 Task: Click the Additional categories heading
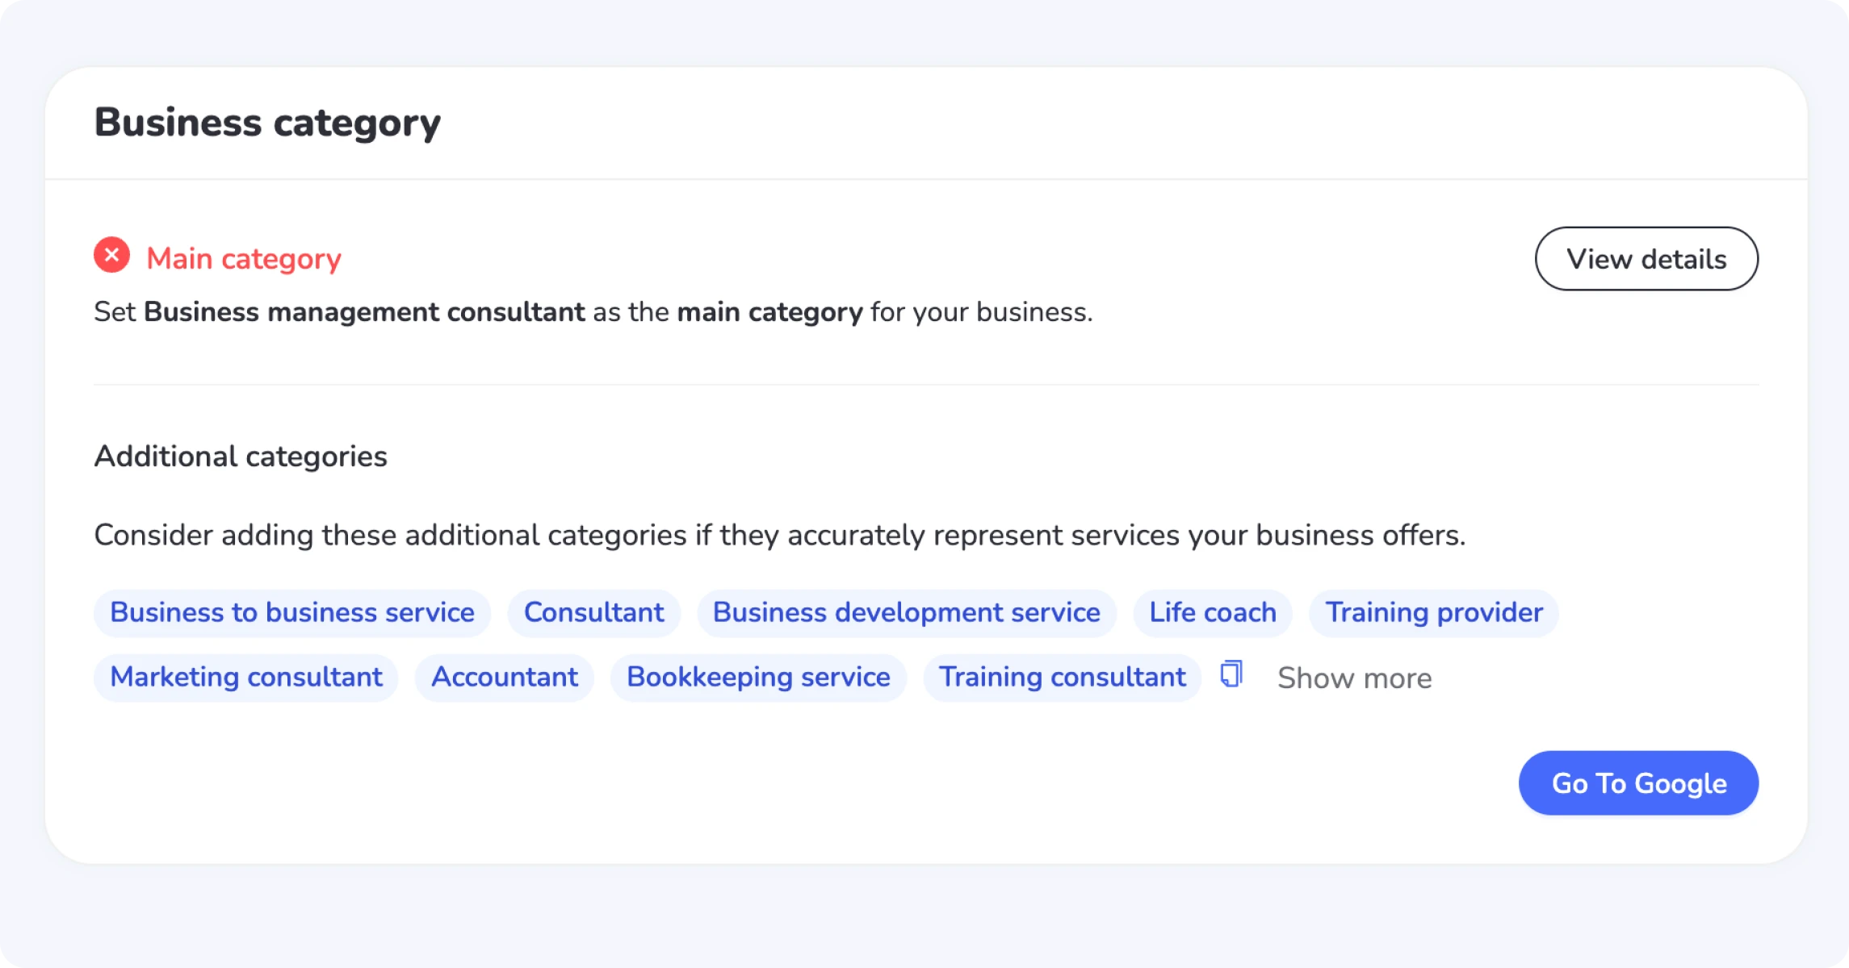click(x=241, y=456)
